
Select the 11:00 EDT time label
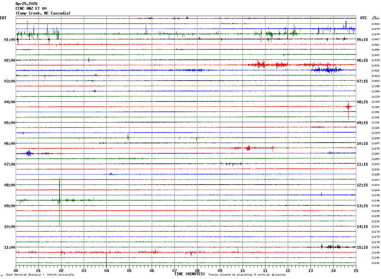point(10,248)
